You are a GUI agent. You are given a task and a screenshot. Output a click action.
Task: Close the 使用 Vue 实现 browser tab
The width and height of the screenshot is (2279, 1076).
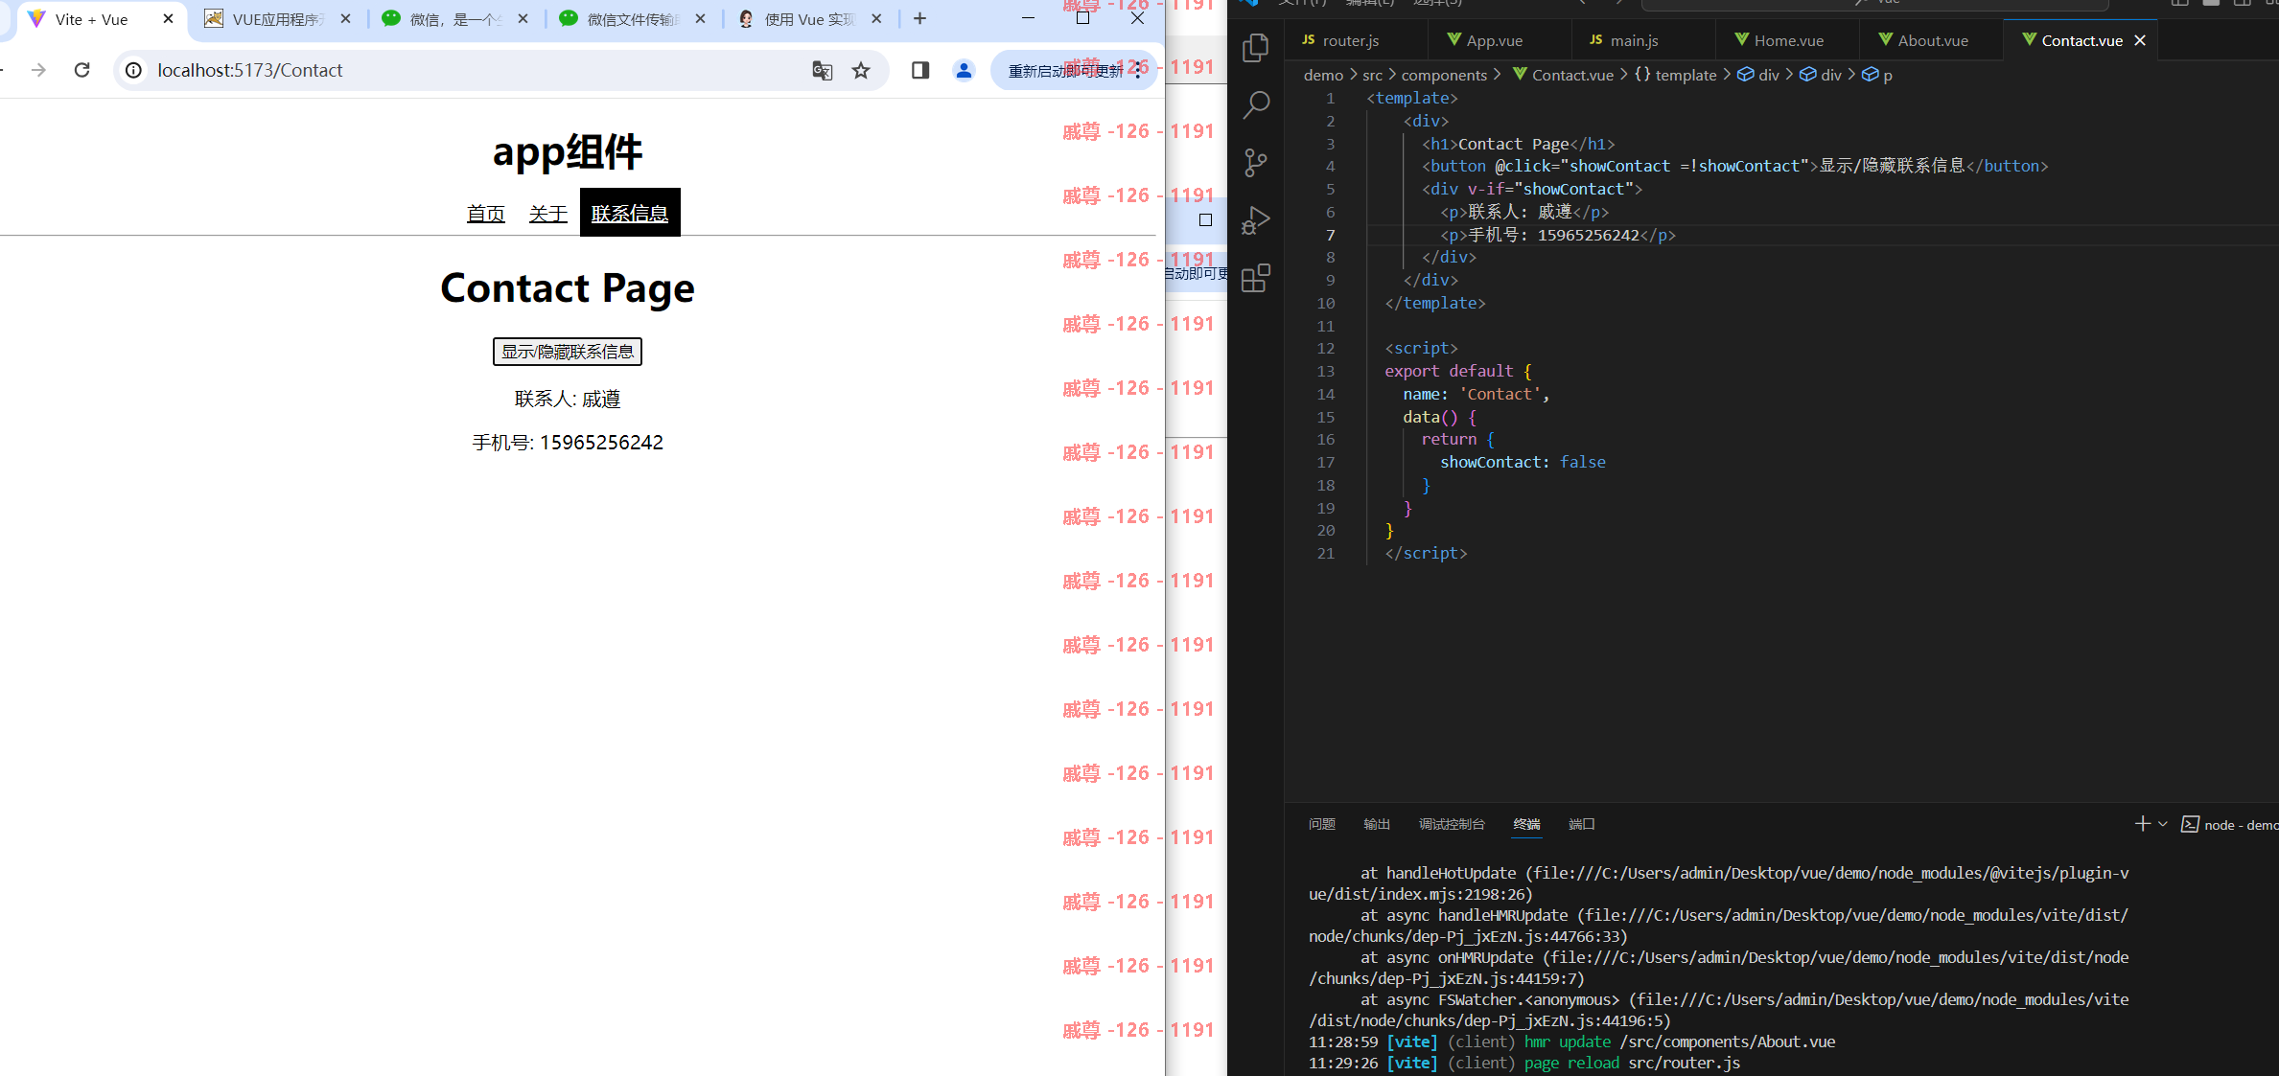876,18
